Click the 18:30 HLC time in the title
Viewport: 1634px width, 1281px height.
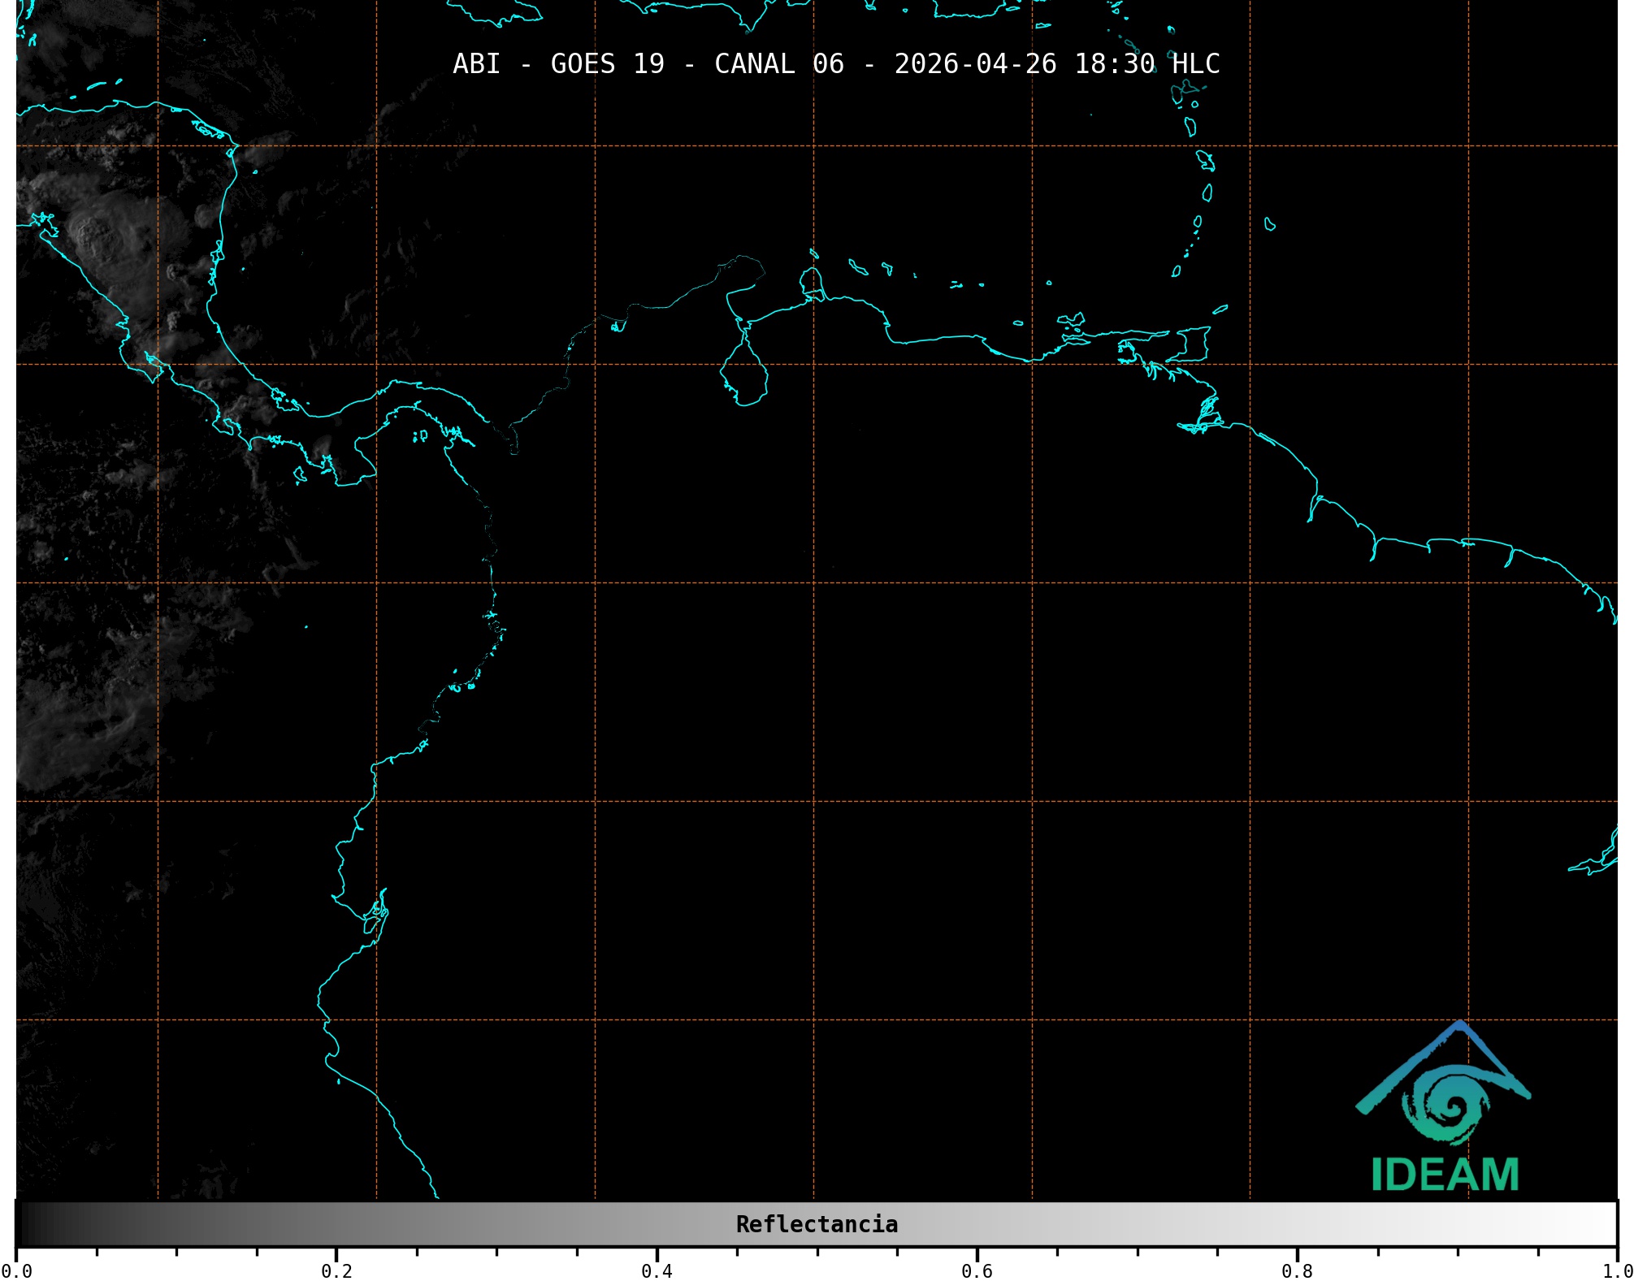(x=1146, y=64)
